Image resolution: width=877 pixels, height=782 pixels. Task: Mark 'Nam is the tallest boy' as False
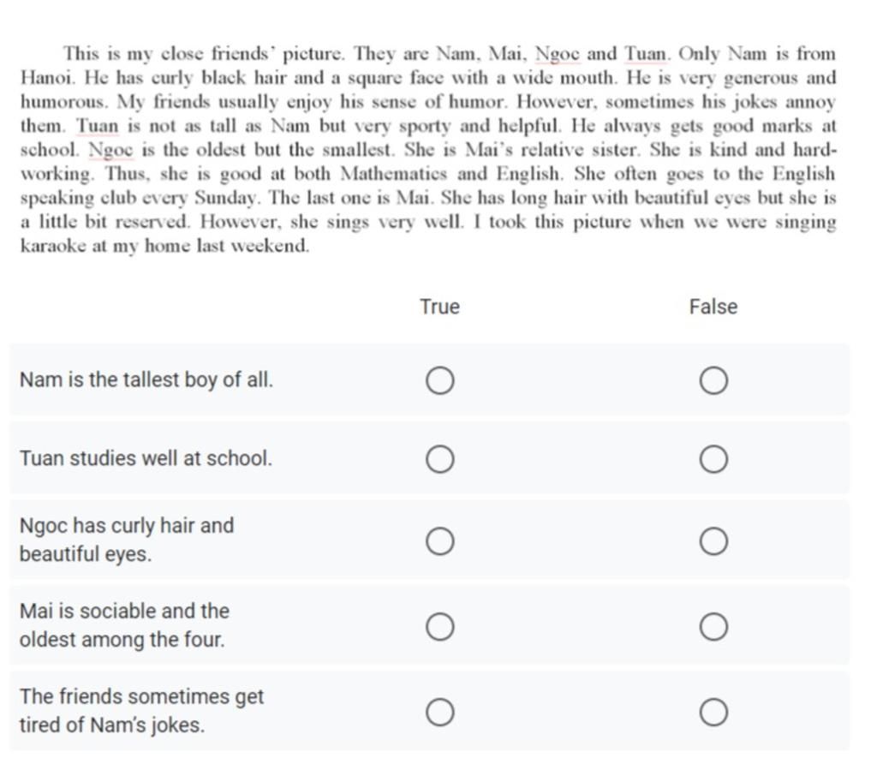click(x=713, y=381)
